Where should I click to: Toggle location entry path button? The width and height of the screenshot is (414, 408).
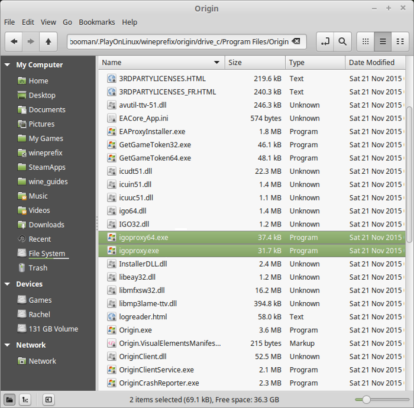coord(325,41)
